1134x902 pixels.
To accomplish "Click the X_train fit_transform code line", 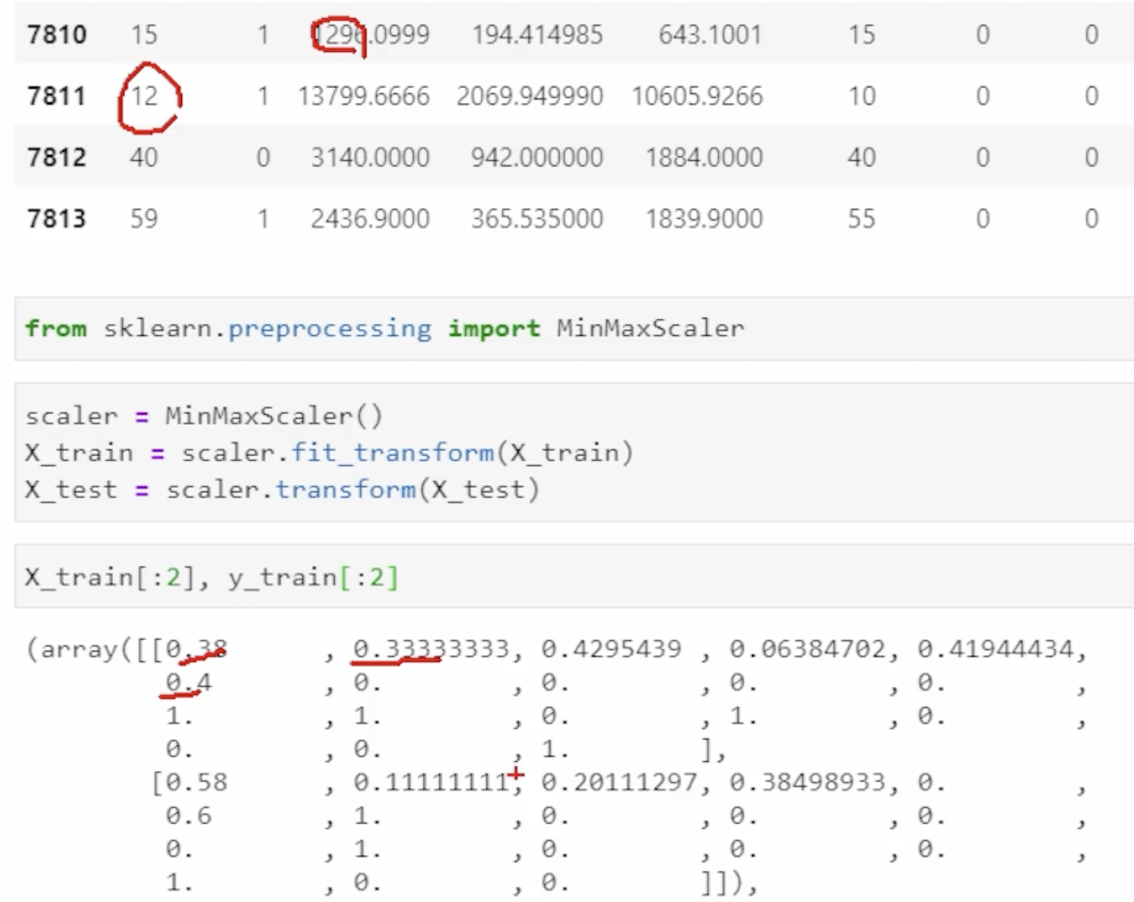I will pos(329,453).
